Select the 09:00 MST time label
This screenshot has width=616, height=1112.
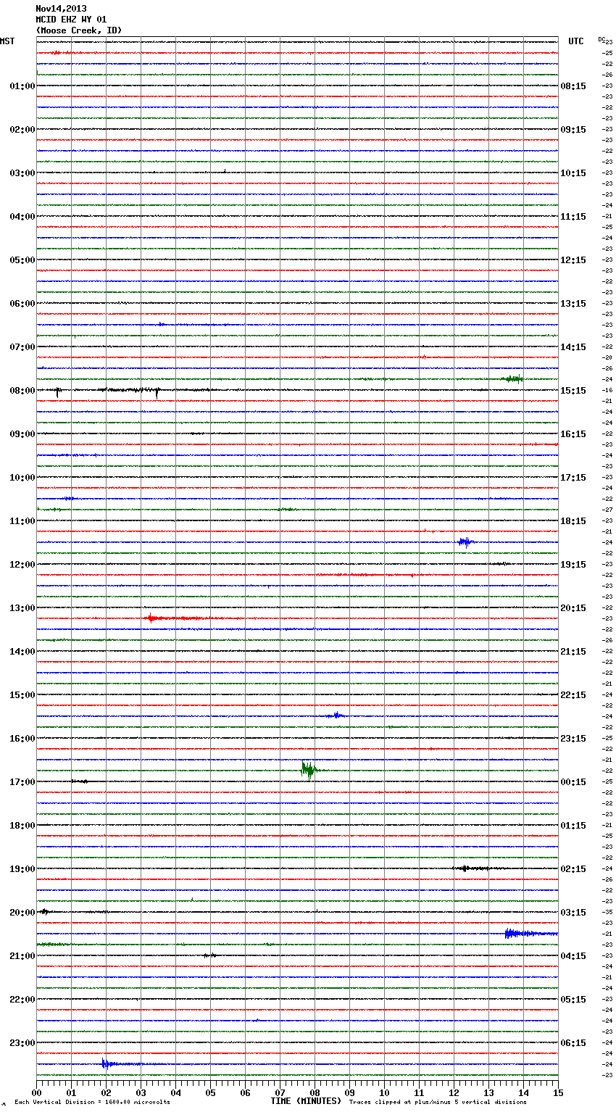pos(22,434)
